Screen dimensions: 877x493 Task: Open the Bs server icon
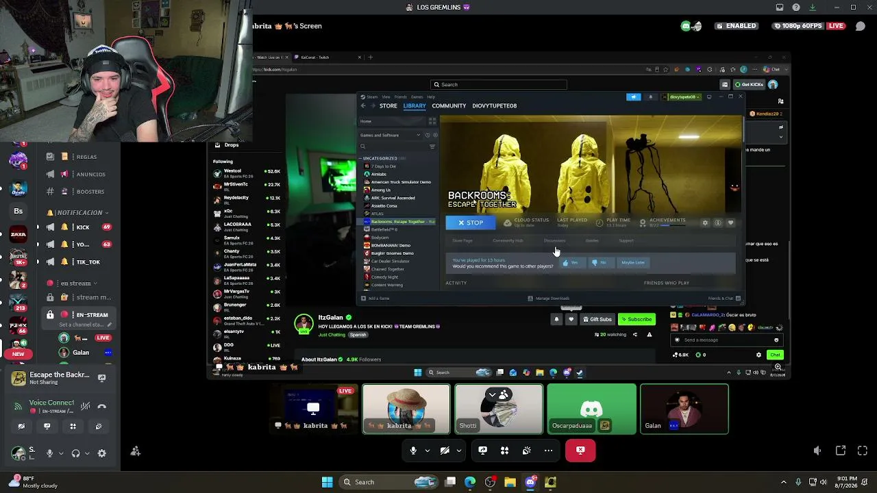18,211
